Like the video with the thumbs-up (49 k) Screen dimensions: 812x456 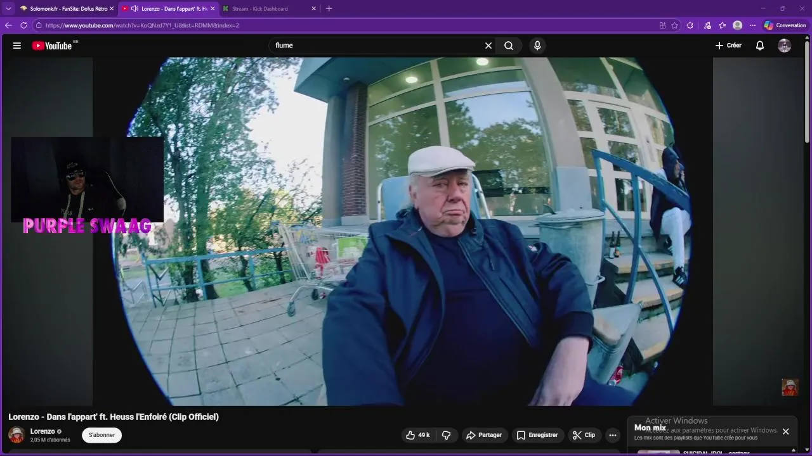pyautogui.click(x=417, y=435)
